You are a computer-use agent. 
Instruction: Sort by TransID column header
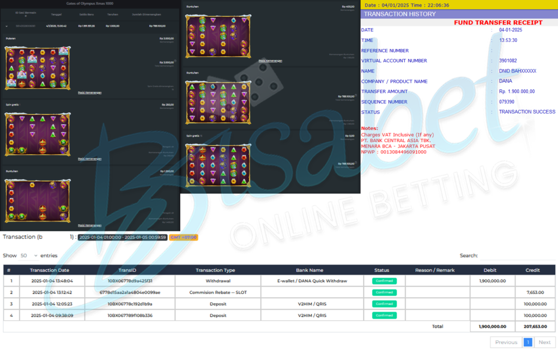coord(128,270)
